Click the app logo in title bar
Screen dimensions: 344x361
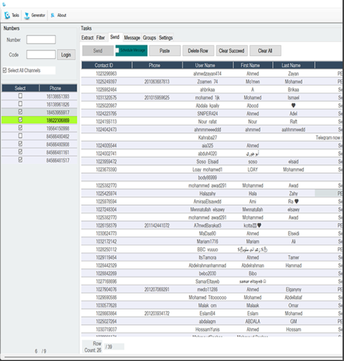pyautogui.click(x=4, y=4)
